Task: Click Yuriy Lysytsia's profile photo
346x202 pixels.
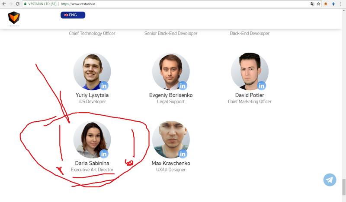Action: (x=92, y=71)
